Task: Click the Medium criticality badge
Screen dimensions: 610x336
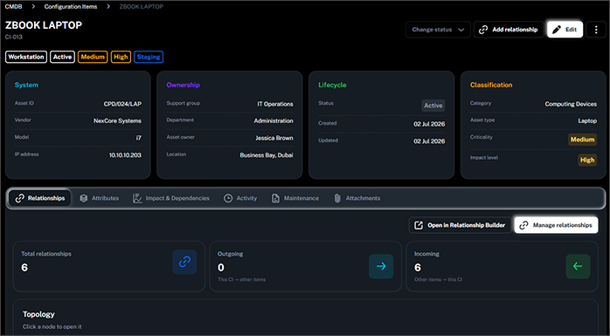Action: 582,140
